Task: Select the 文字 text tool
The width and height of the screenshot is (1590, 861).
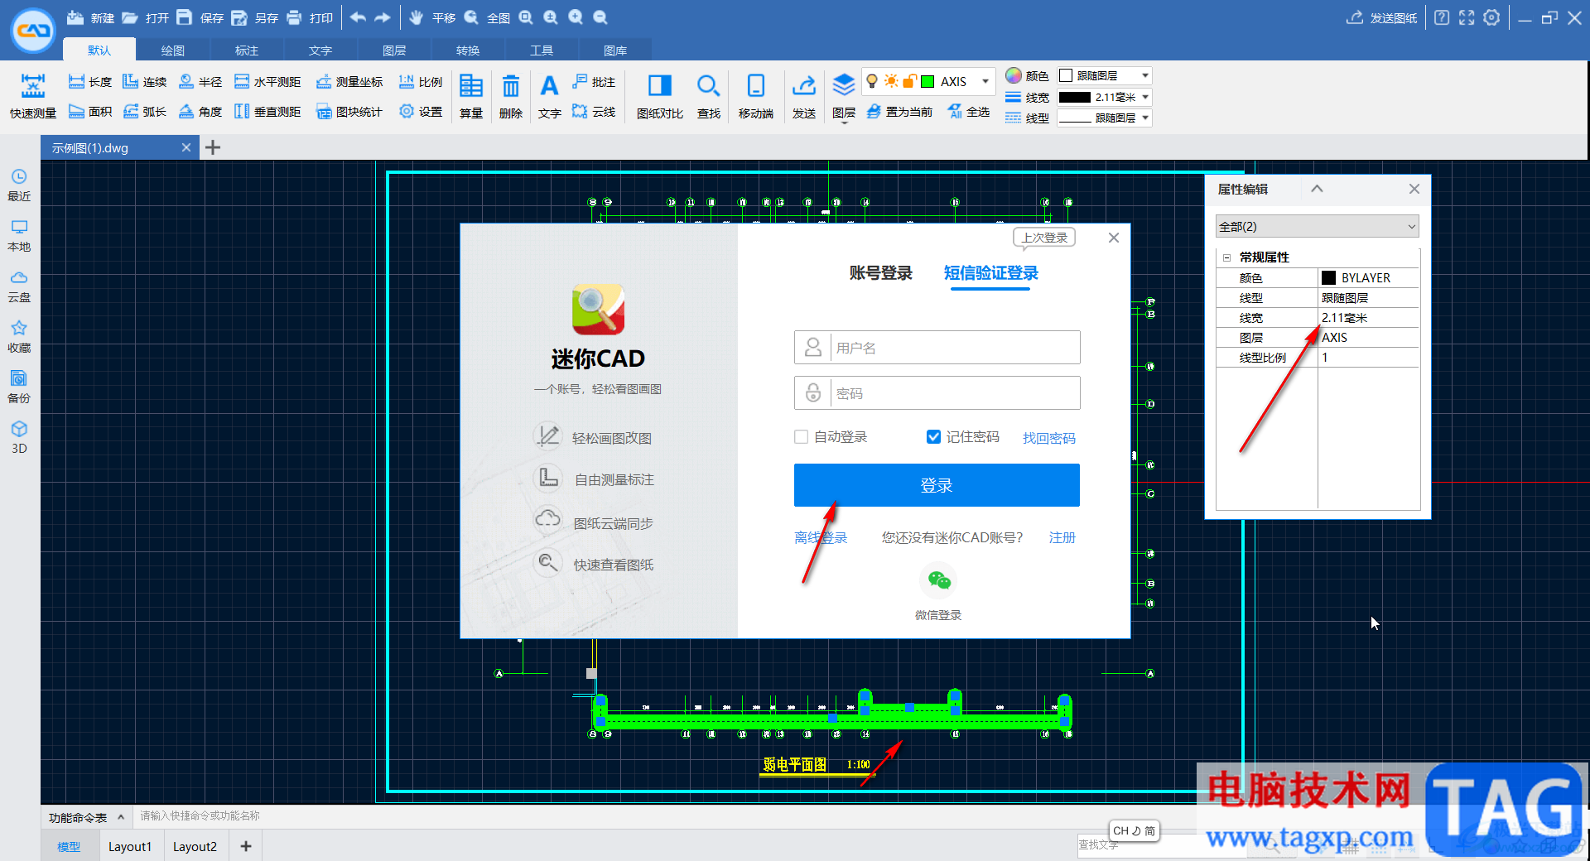Action: [x=549, y=96]
